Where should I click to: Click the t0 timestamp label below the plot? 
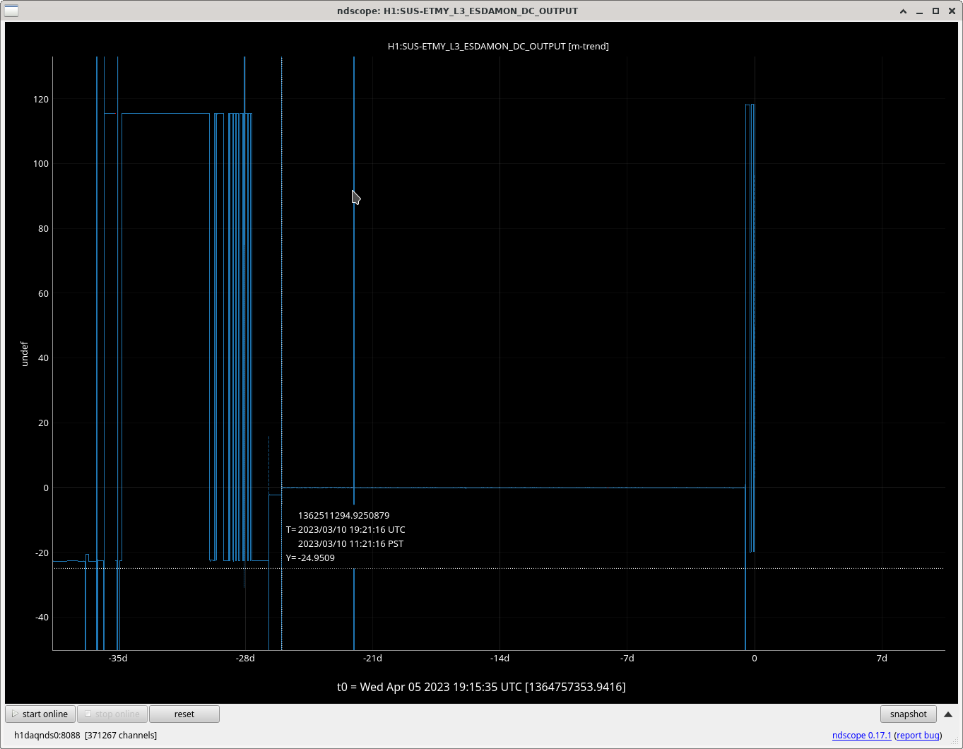pyautogui.click(x=481, y=687)
